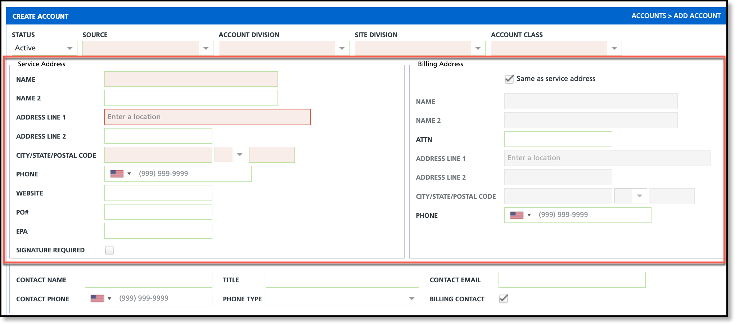Open the Site Division dropdown
Viewport: 735px width, 324px height.
coord(420,48)
